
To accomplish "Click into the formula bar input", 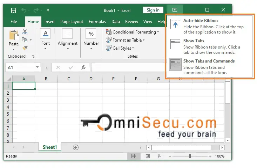I will click(x=129, y=67).
